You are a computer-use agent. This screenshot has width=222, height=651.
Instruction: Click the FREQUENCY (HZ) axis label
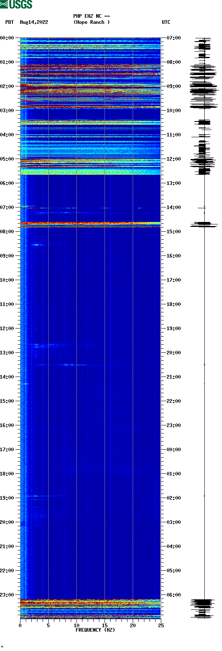click(x=95, y=630)
